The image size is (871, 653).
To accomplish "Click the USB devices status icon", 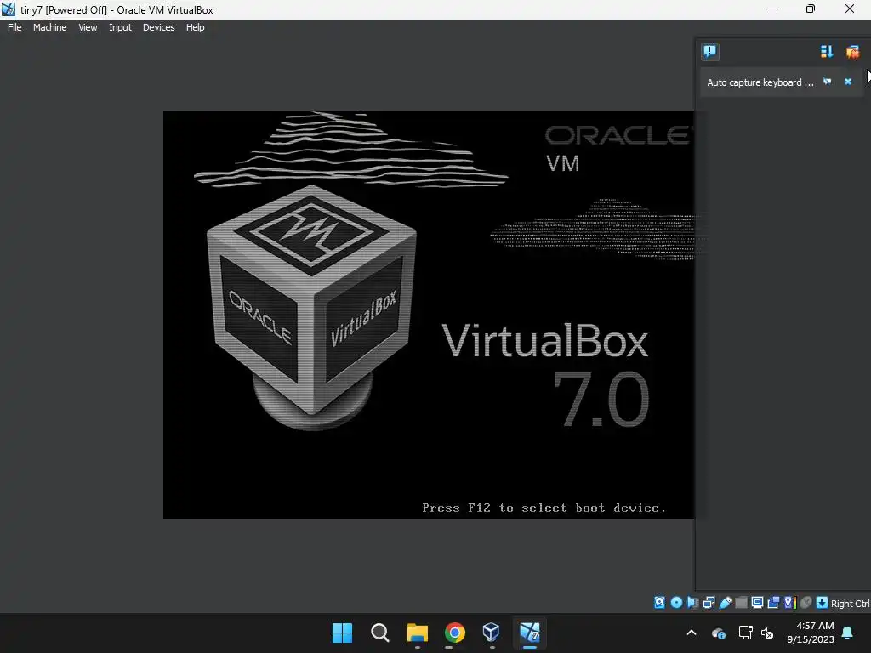I will (725, 603).
